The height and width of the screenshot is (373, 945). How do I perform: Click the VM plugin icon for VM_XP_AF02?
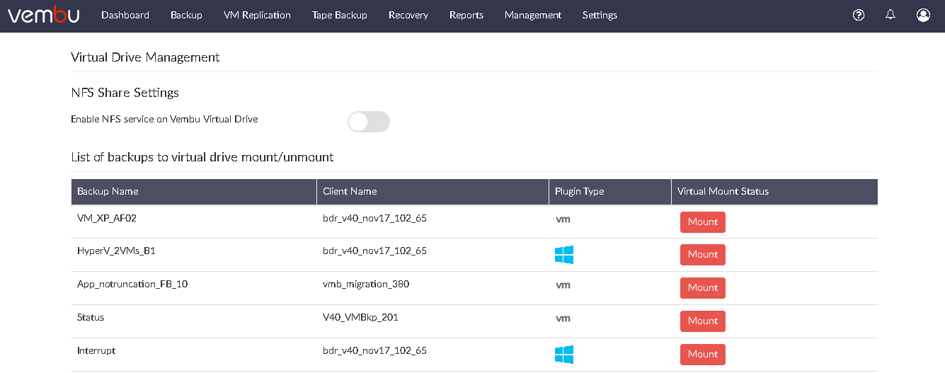pos(563,219)
